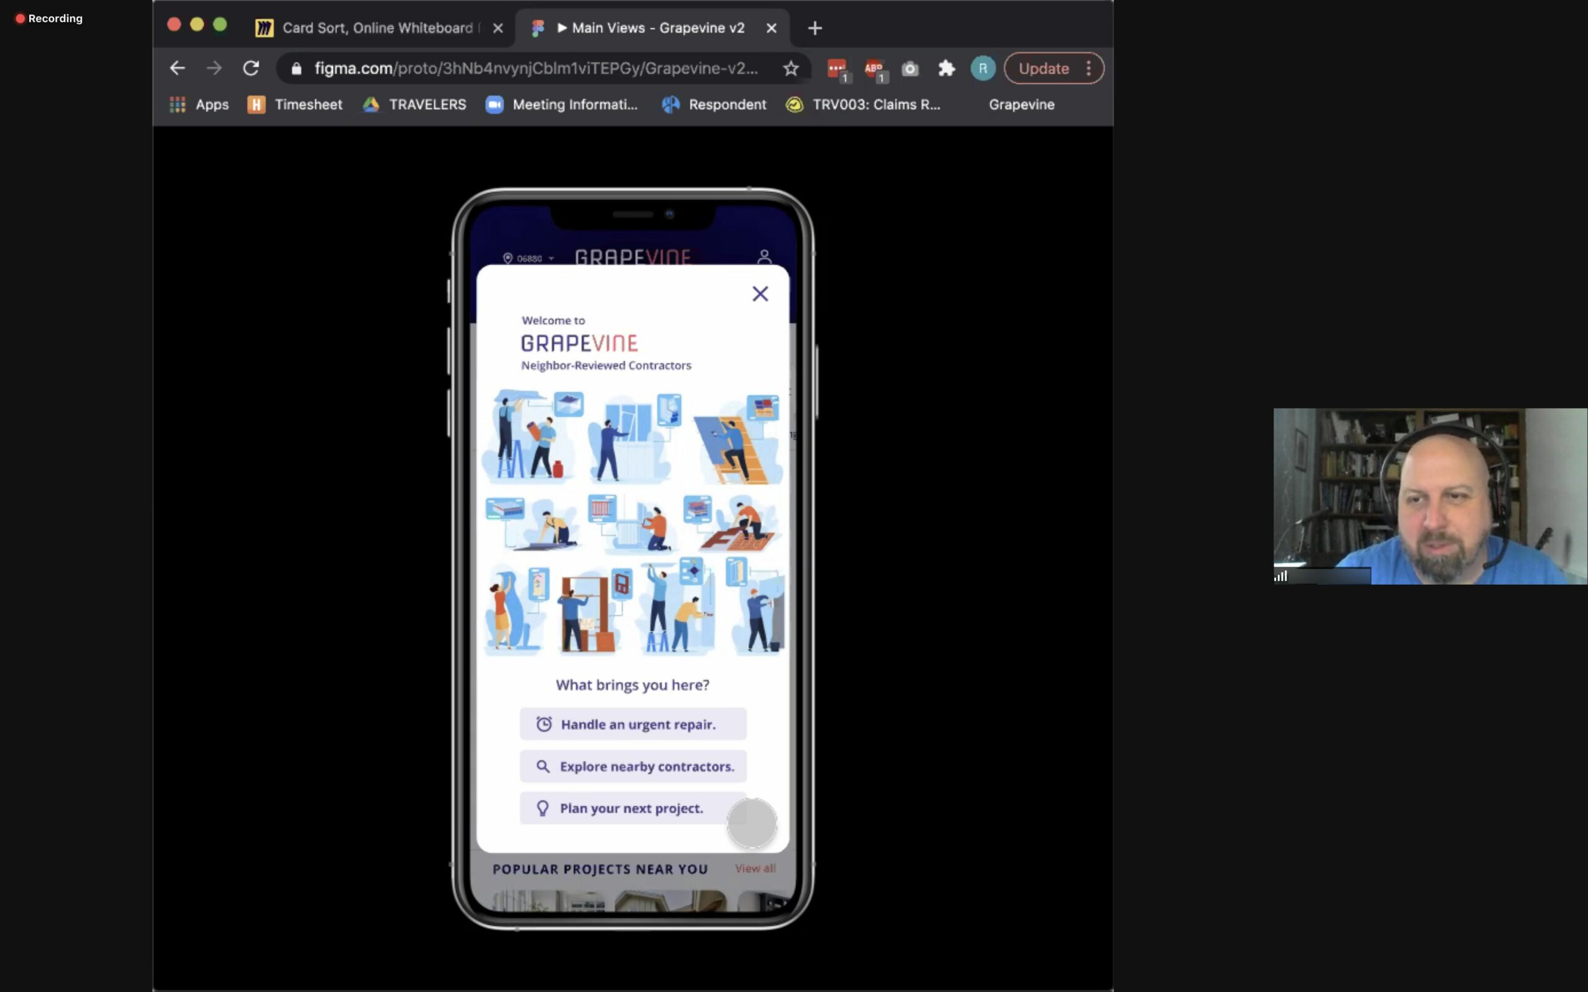Switch to the Card Sort whiteboard tab
The image size is (1588, 992).
pos(377,29)
